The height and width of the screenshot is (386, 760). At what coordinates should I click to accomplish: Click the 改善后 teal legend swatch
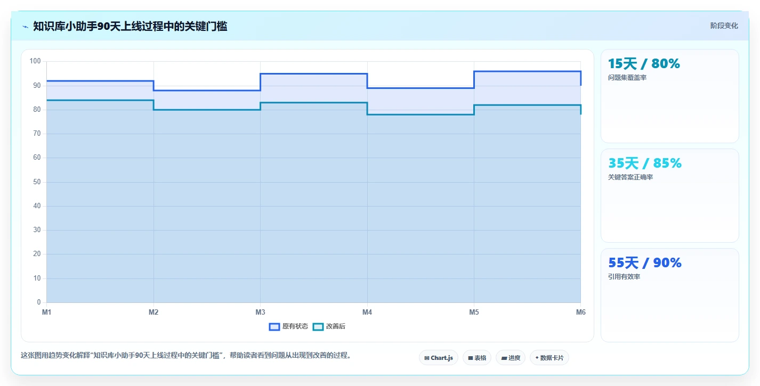point(318,326)
